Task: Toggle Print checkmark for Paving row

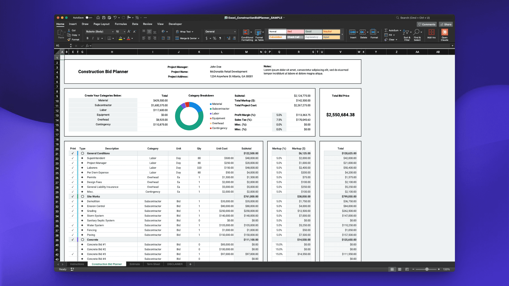Action: coord(72,235)
